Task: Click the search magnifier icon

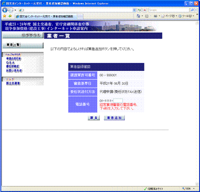Action: [x=192, y=10]
